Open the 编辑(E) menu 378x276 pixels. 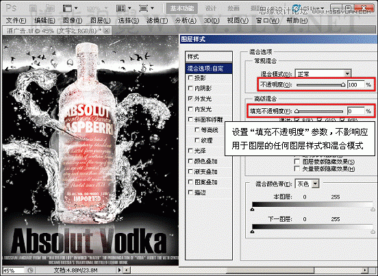(45, 21)
